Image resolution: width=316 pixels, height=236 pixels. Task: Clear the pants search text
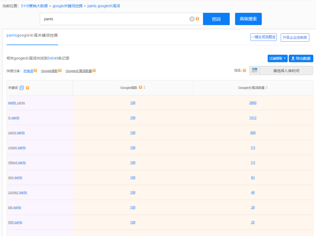(192, 19)
